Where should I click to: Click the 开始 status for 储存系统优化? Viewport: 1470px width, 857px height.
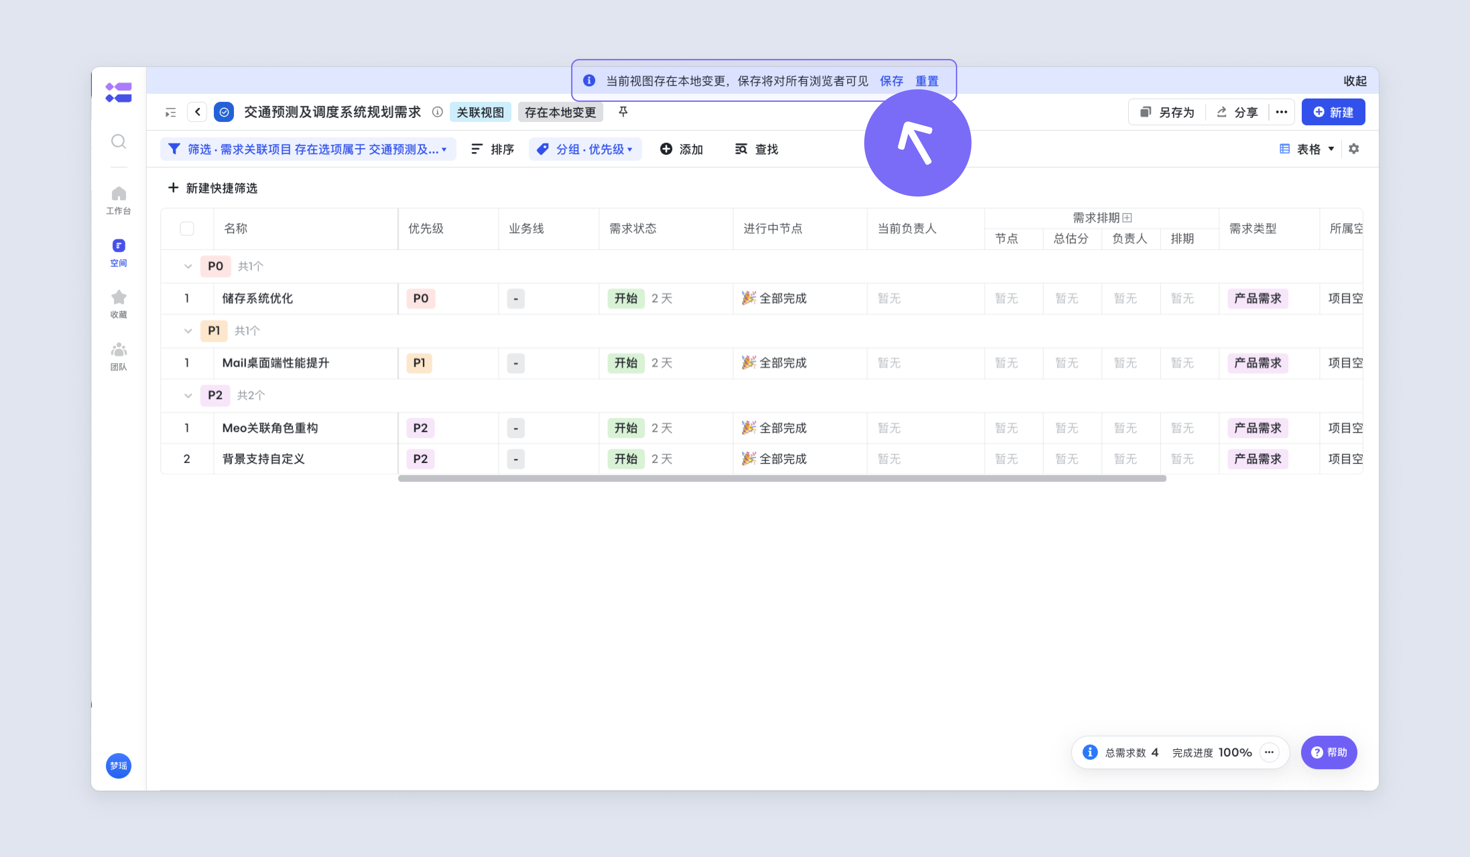point(626,299)
